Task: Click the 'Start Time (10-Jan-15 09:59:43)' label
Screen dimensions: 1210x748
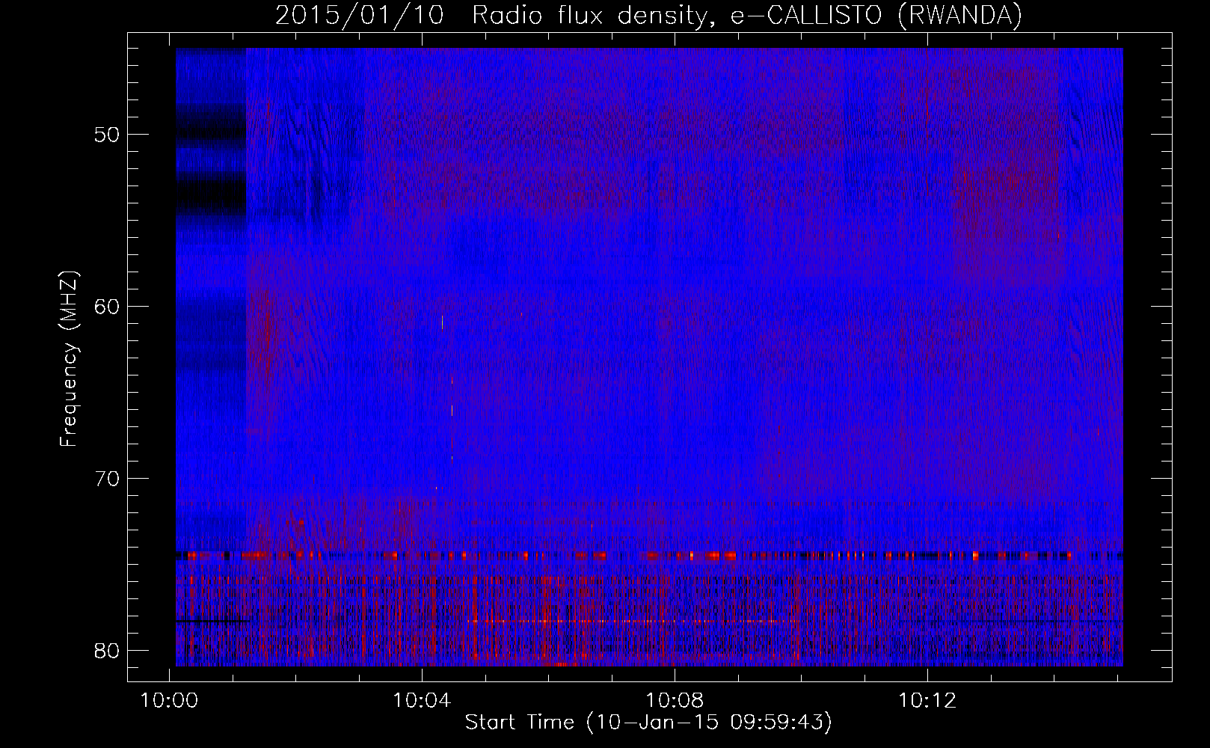Action: tap(648, 723)
